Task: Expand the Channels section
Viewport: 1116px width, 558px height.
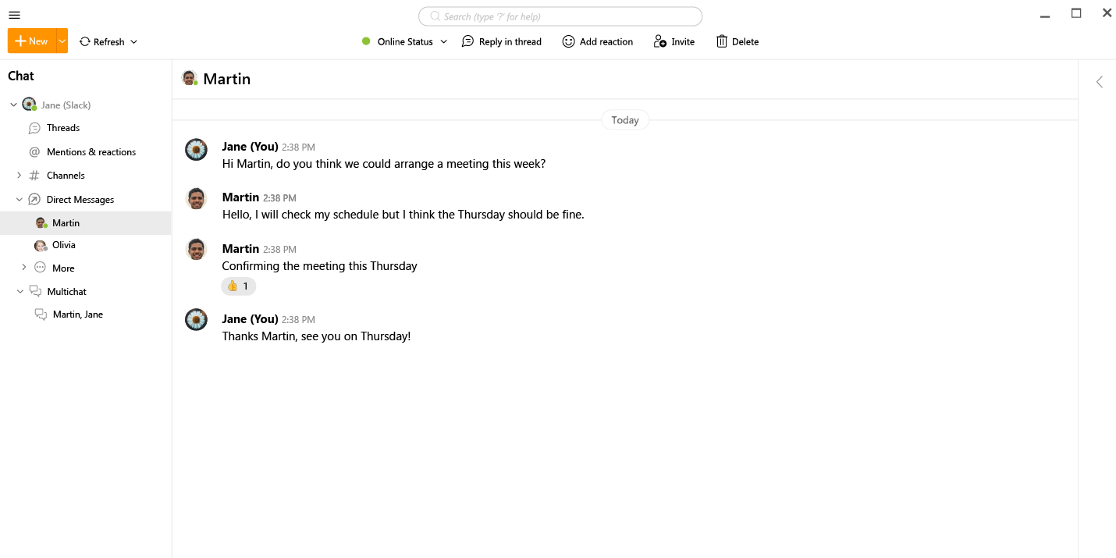Action: [20, 176]
